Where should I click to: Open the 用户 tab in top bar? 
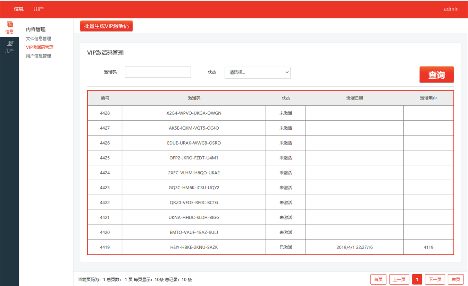coord(39,9)
